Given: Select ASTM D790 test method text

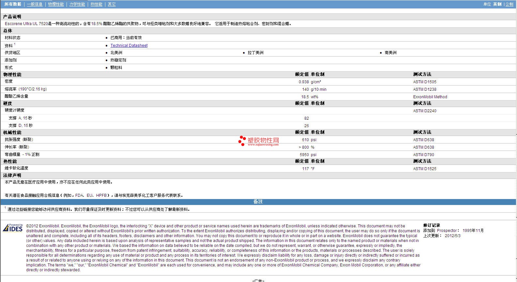Looking at the screenshot, I should pyautogui.click(x=423, y=155).
